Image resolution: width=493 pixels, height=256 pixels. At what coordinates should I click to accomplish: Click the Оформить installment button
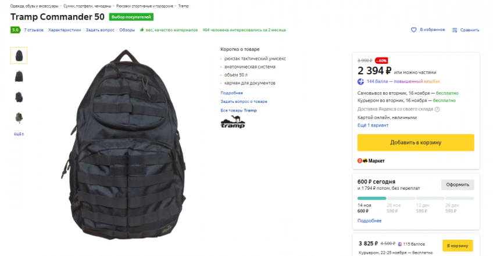pos(458,185)
